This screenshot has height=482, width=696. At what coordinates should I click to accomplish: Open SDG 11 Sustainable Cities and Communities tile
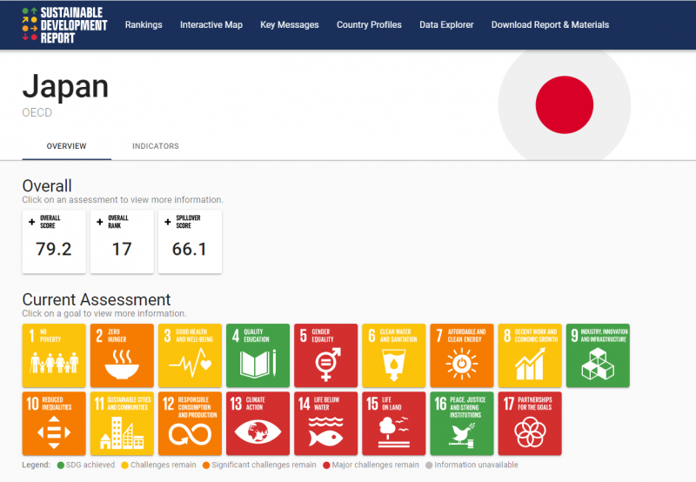122,424
